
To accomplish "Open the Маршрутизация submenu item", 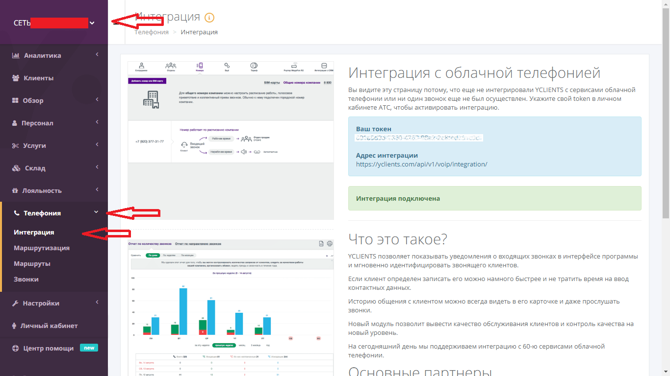I will [x=42, y=248].
